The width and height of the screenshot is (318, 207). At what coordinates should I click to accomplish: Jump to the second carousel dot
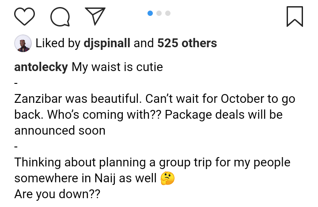coord(159,13)
